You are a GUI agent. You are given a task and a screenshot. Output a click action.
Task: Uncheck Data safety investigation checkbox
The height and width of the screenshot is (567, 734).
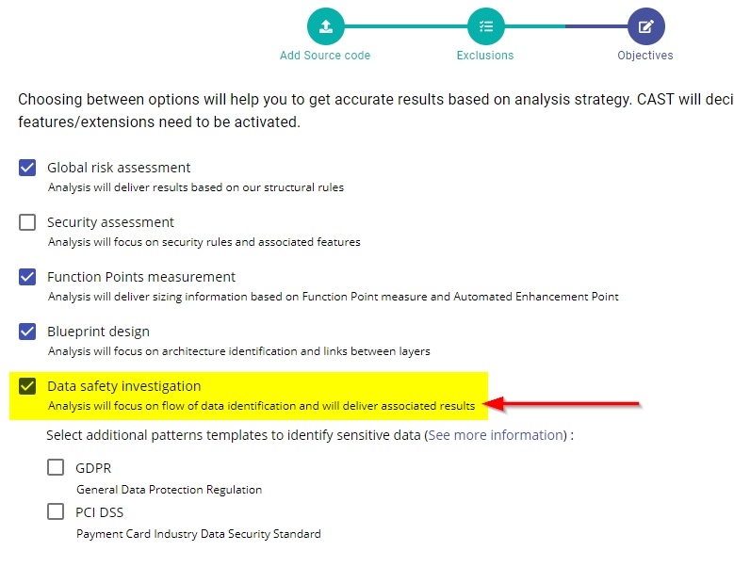point(27,386)
